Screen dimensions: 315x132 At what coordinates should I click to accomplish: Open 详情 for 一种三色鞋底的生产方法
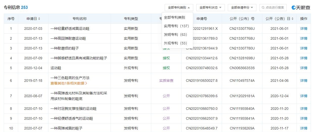pos(304,81)
